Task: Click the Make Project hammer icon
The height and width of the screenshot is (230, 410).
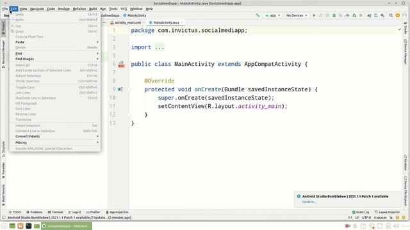Action: tap(258, 15)
